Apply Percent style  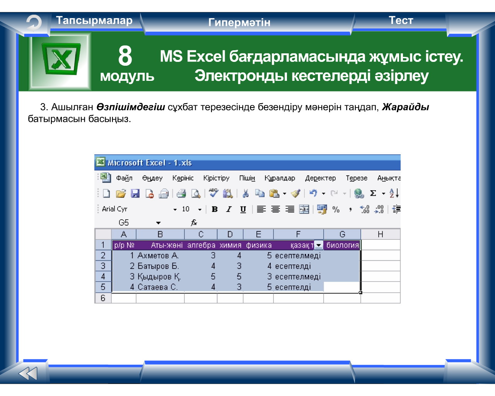click(x=336, y=209)
